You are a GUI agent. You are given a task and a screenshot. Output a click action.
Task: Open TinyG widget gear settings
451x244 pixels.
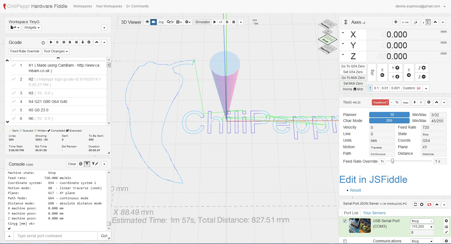point(429,102)
